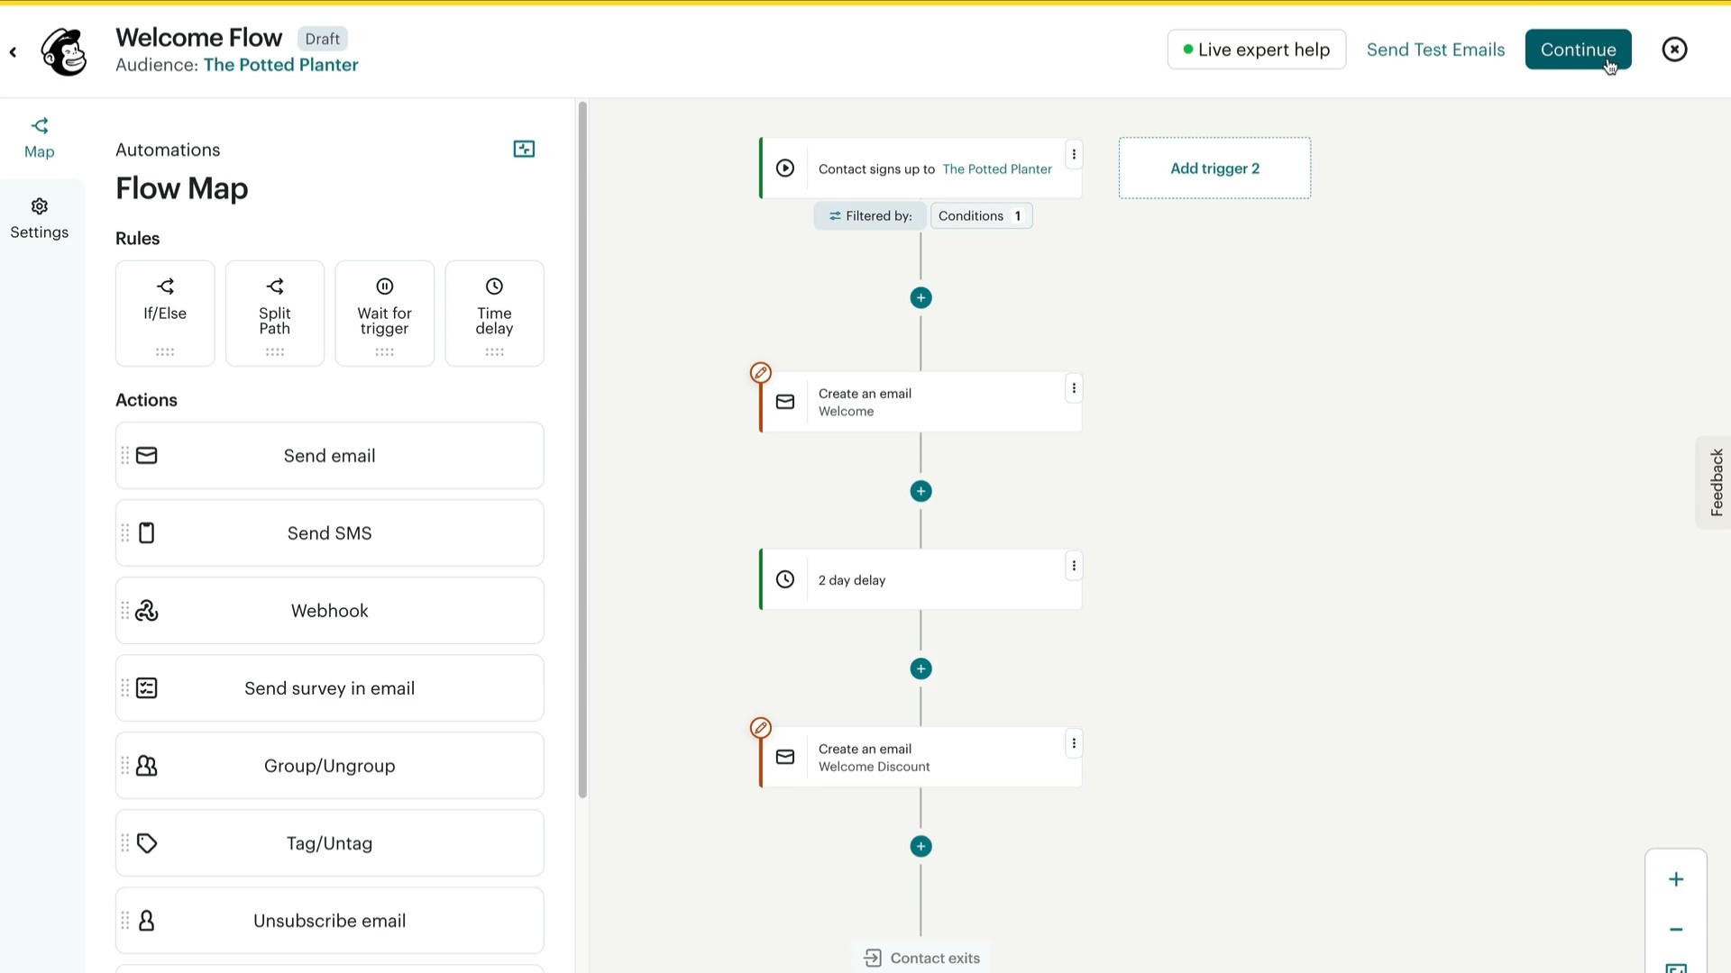The height and width of the screenshot is (973, 1731).
Task: Select the Time delay rule
Action: [493, 313]
